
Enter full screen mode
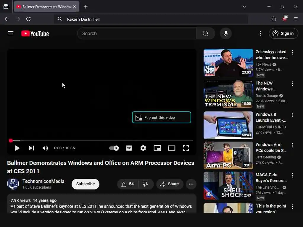point(186,148)
